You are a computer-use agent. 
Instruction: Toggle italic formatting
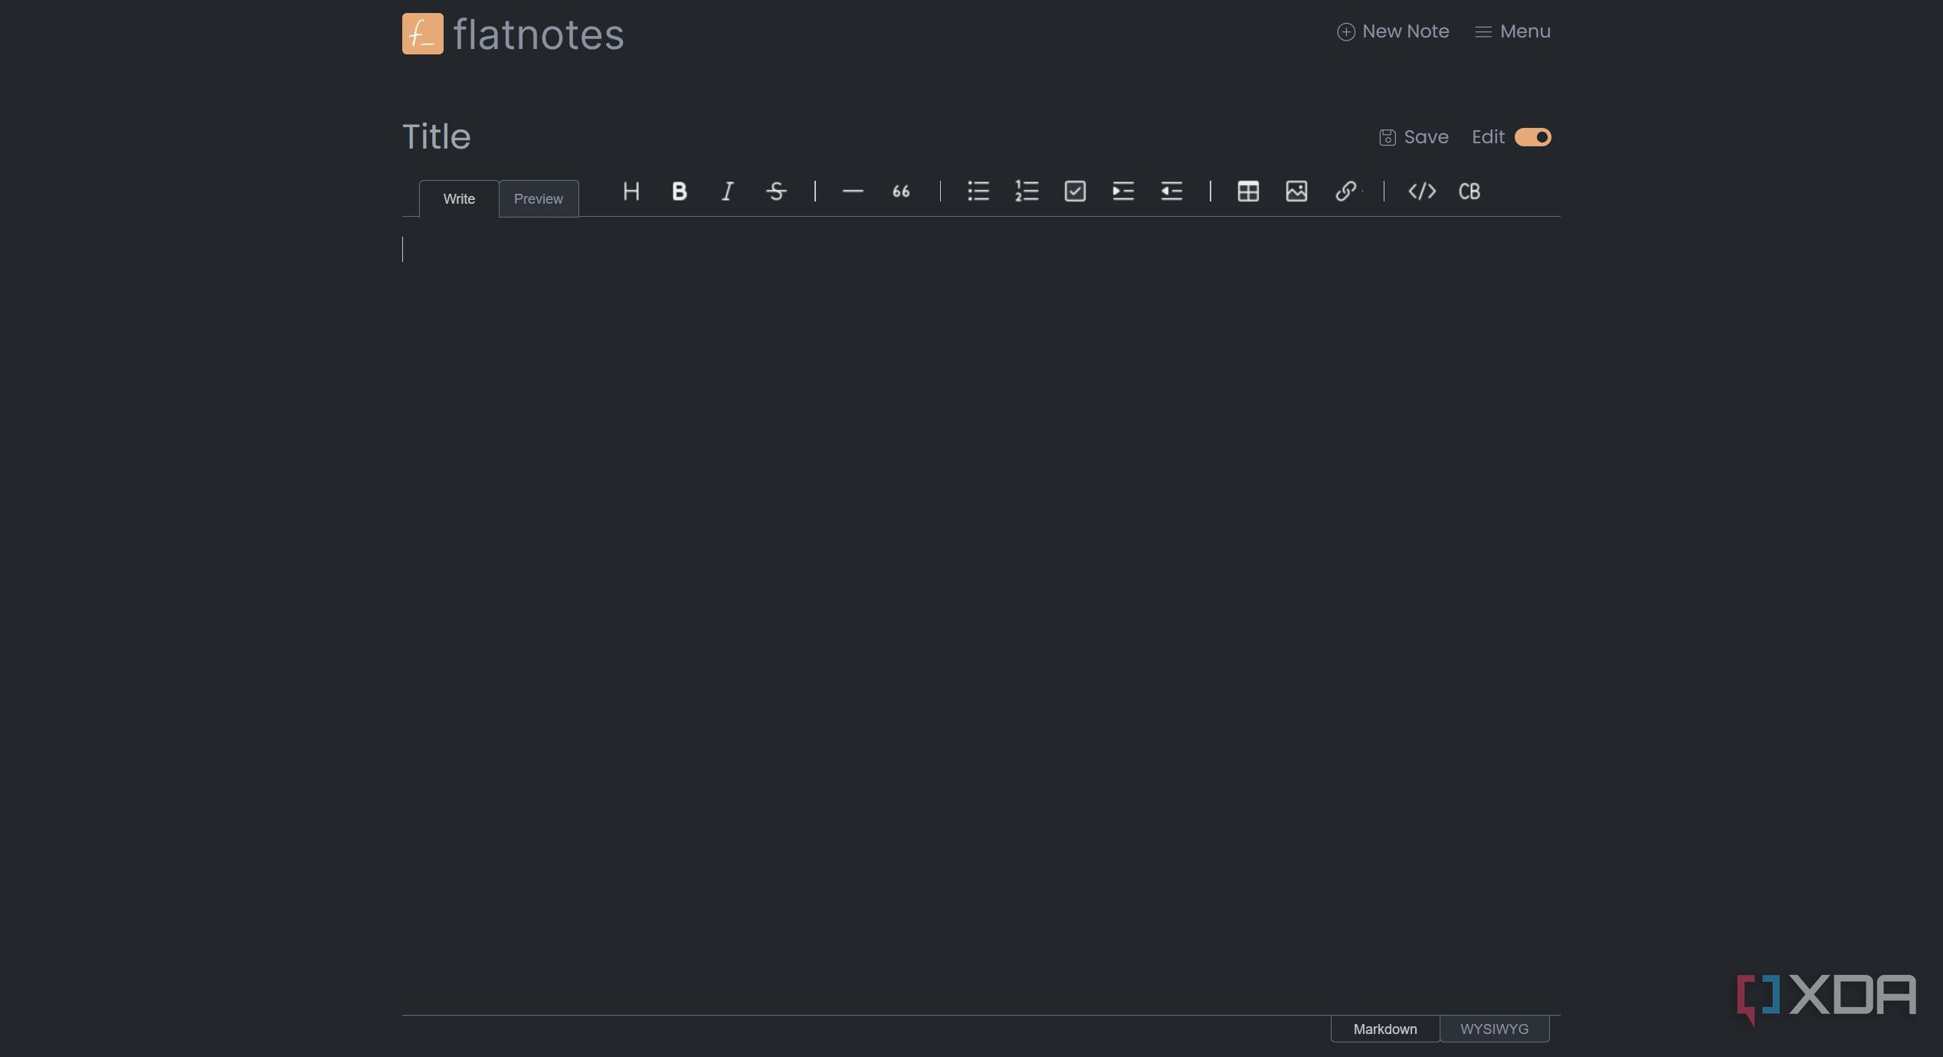pyautogui.click(x=727, y=191)
